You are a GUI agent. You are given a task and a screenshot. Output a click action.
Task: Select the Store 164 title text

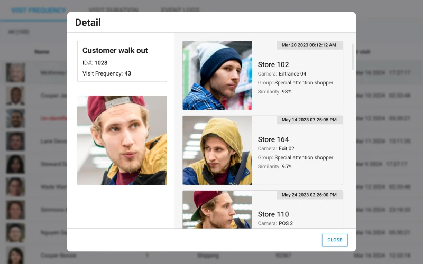click(x=273, y=139)
